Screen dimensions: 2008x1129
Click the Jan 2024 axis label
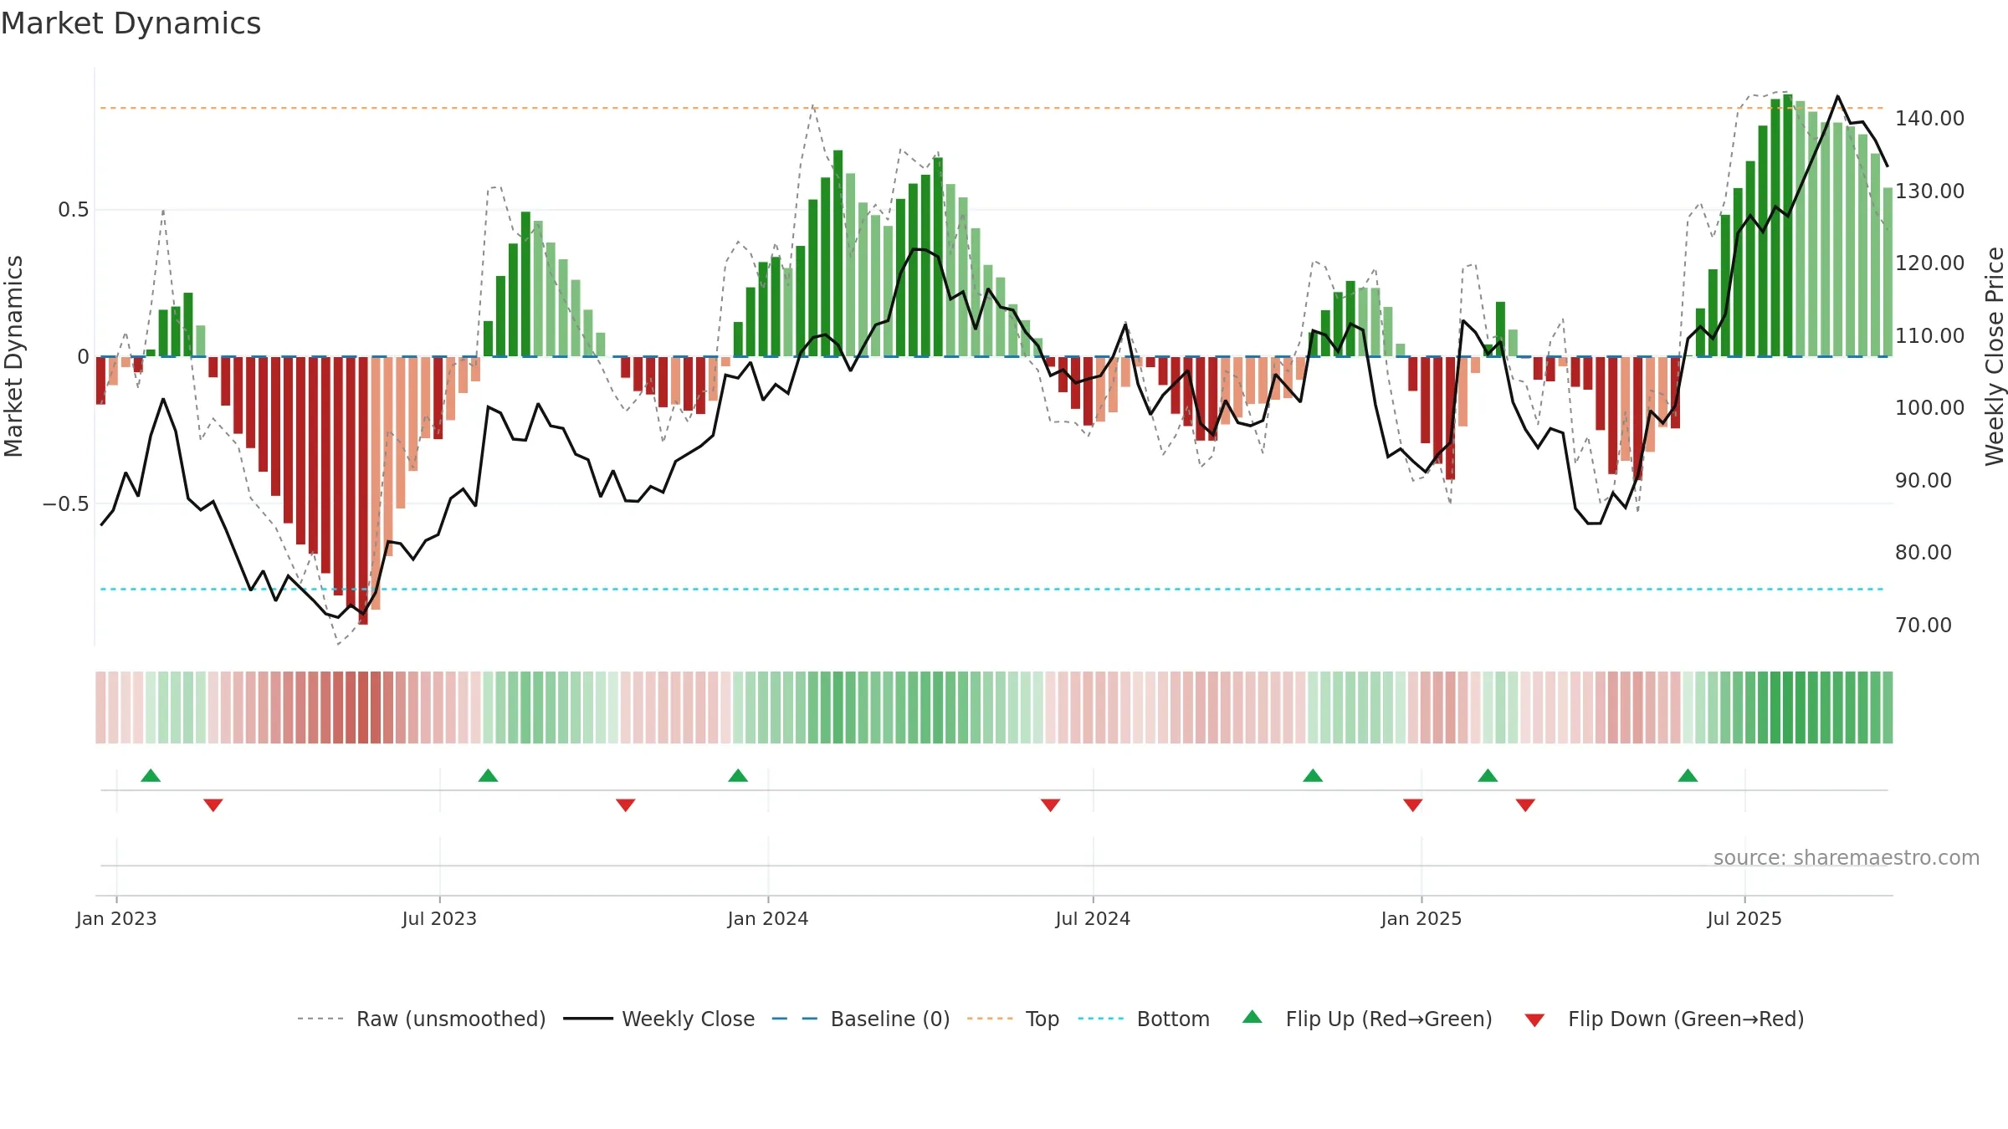[x=768, y=918]
